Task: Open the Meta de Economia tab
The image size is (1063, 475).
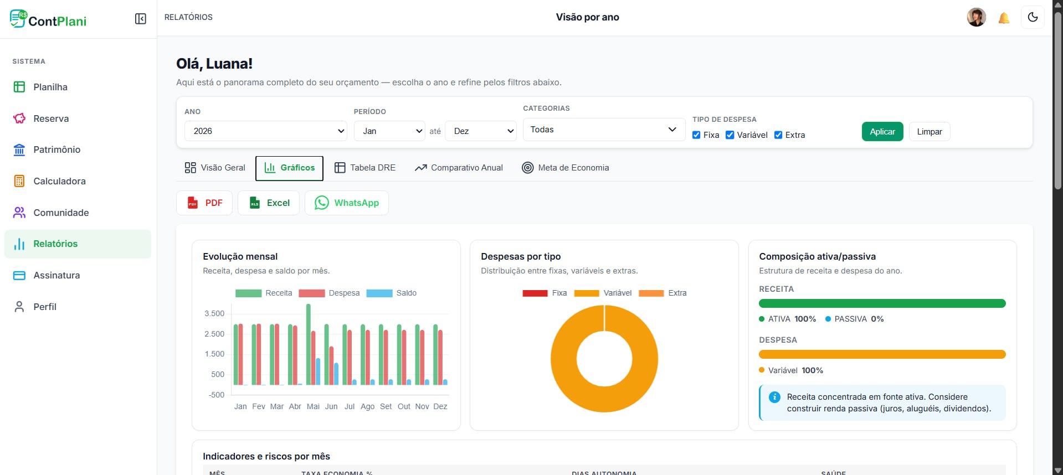Action: tap(565, 168)
